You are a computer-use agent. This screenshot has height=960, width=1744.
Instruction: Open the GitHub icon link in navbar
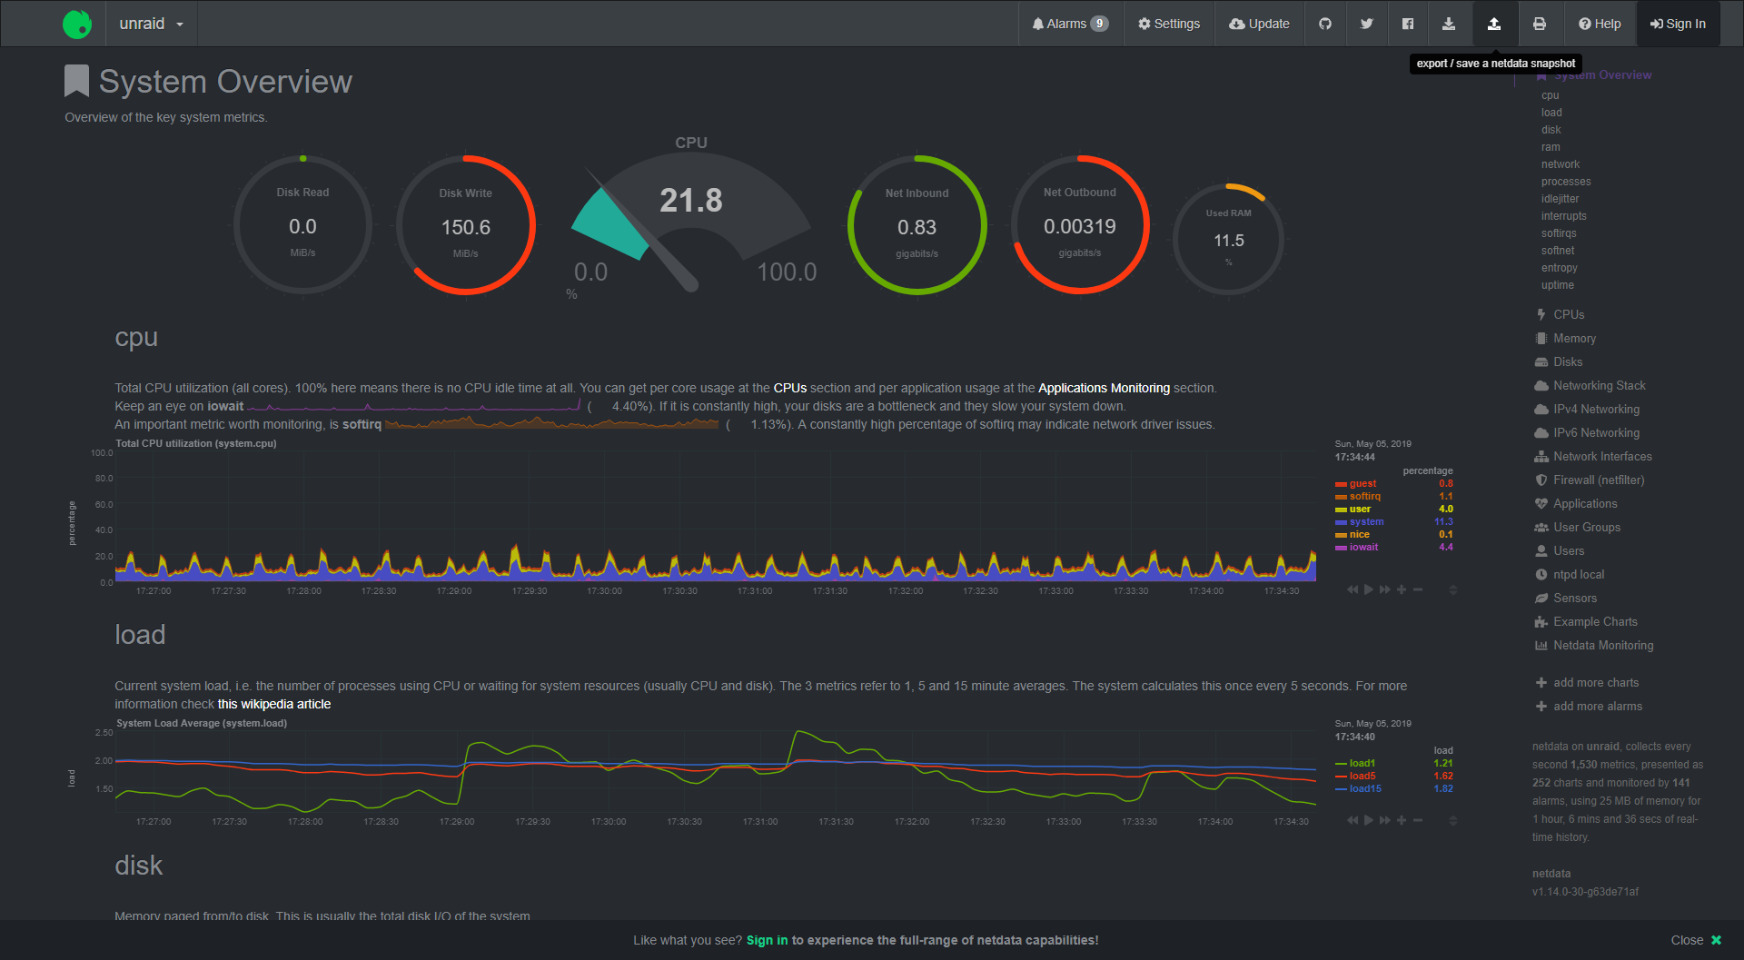(1325, 24)
